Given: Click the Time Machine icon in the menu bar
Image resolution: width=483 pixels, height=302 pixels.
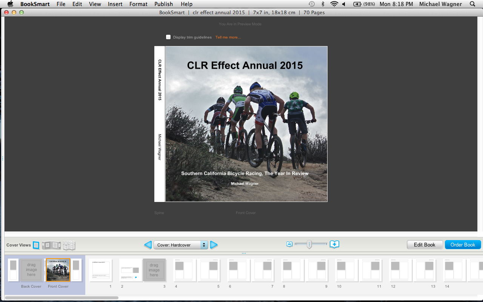Looking at the screenshot, I should [312, 4].
